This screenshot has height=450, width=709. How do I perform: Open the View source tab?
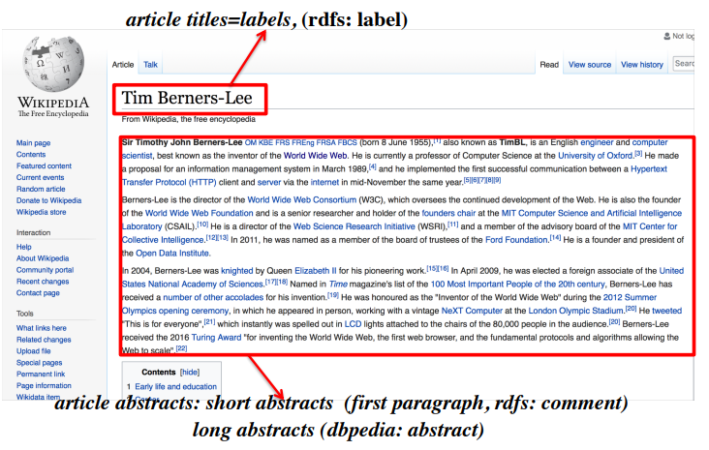pyautogui.click(x=590, y=65)
